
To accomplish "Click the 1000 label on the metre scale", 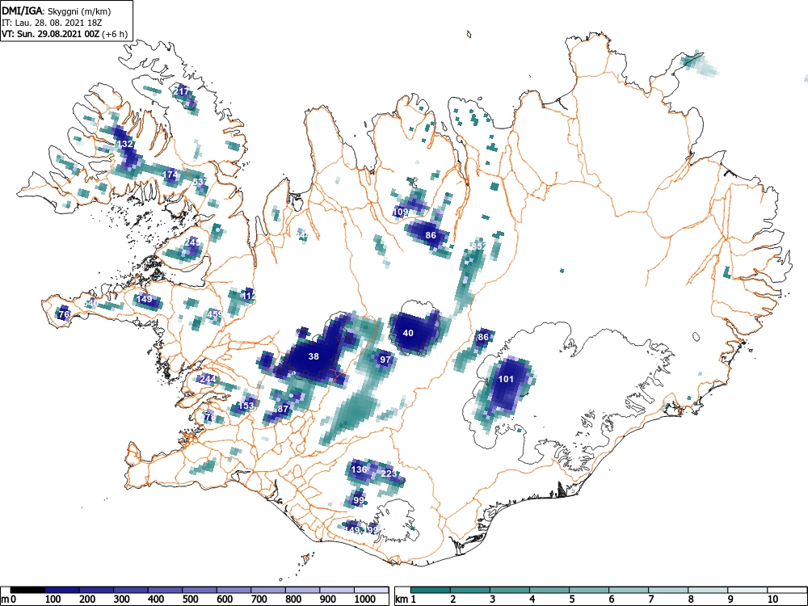I will 365,600.
